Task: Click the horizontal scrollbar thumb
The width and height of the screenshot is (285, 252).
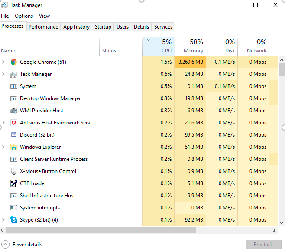Action: coord(101,230)
